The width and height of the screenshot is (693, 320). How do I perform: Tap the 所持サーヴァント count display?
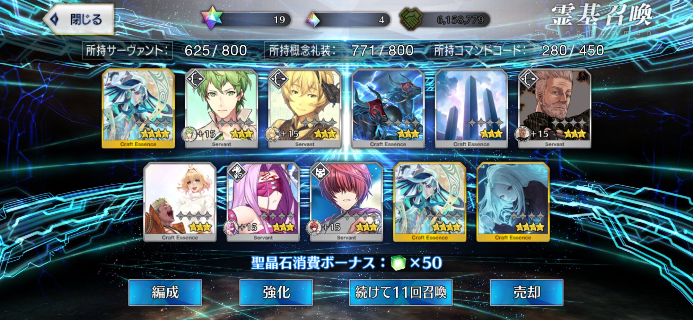(165, 51)
